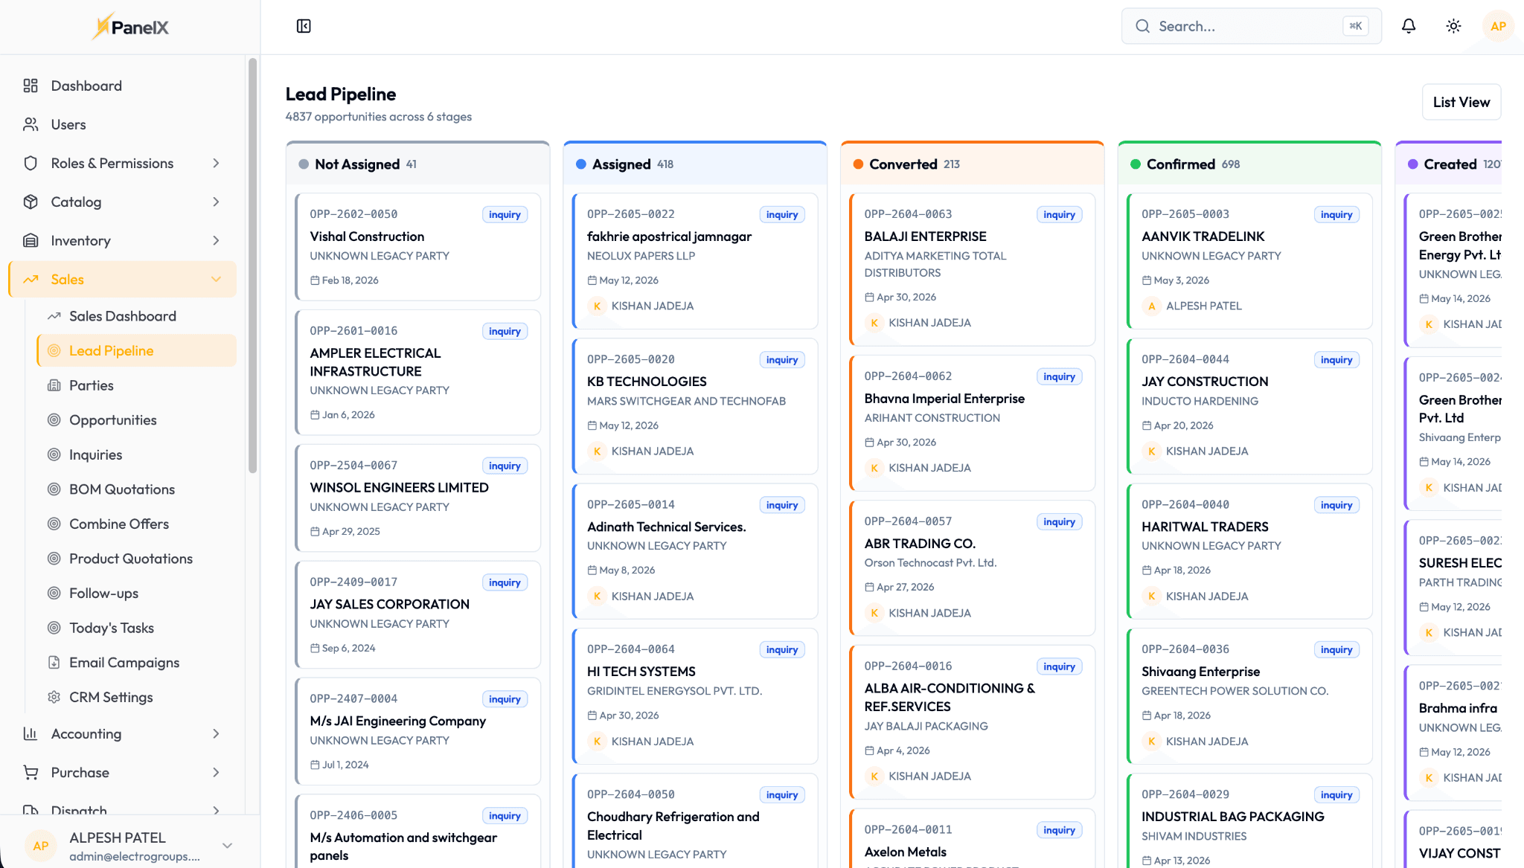Image resolution: width=1524 pixels, height=868 pixels.
Task: Click the WINSOL ENGINEERS LIMITED card title
Action: (400, 488)
